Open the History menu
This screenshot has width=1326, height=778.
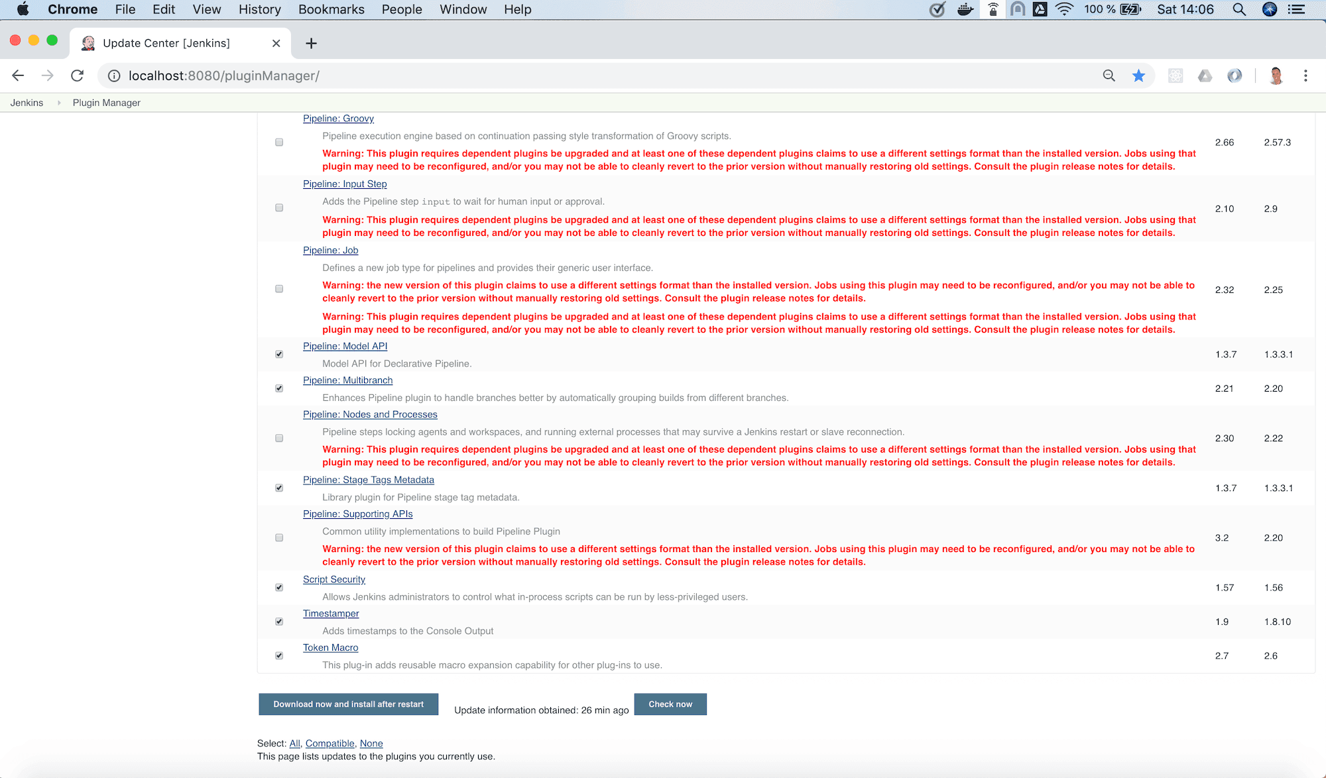pos(259,9)
